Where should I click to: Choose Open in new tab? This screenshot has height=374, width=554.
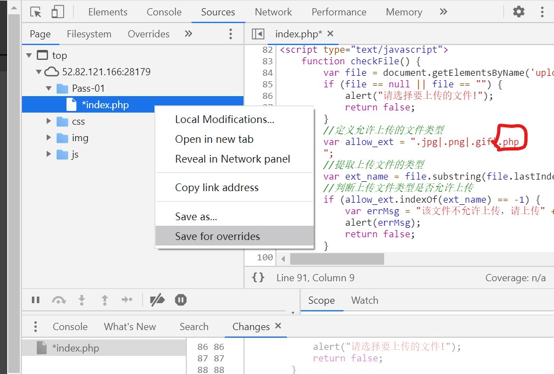(x=235, y=139)
